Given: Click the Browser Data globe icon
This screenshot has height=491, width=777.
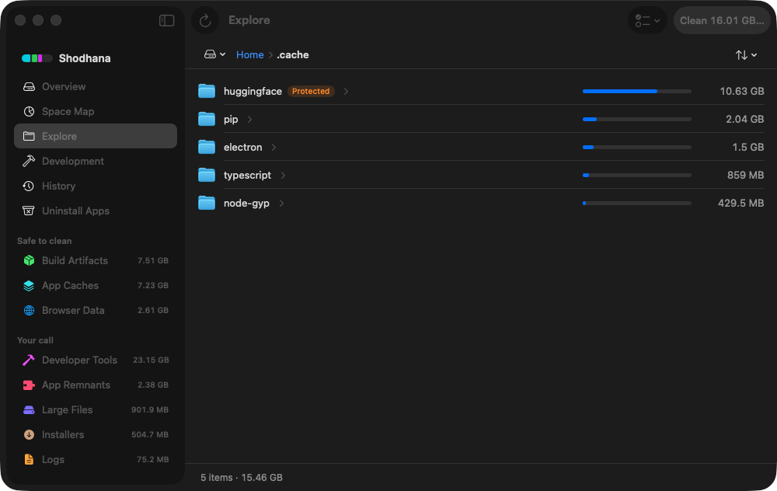Looking at the screenshot, I should click(x=29, y=310).
